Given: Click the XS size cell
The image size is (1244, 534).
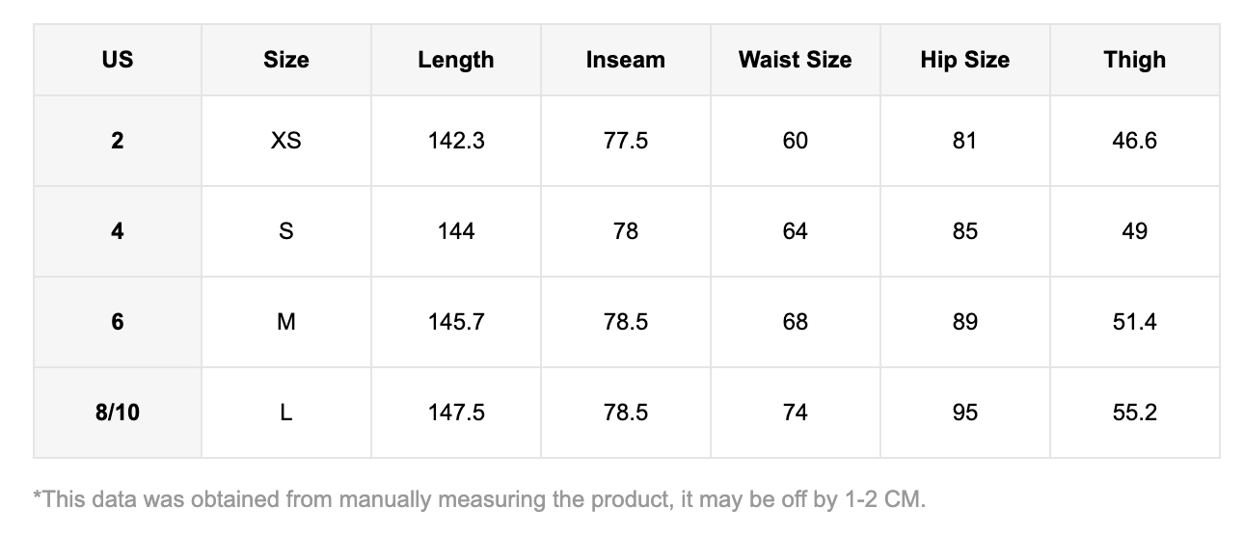Looking at the screenshot, I should point(286,141).
